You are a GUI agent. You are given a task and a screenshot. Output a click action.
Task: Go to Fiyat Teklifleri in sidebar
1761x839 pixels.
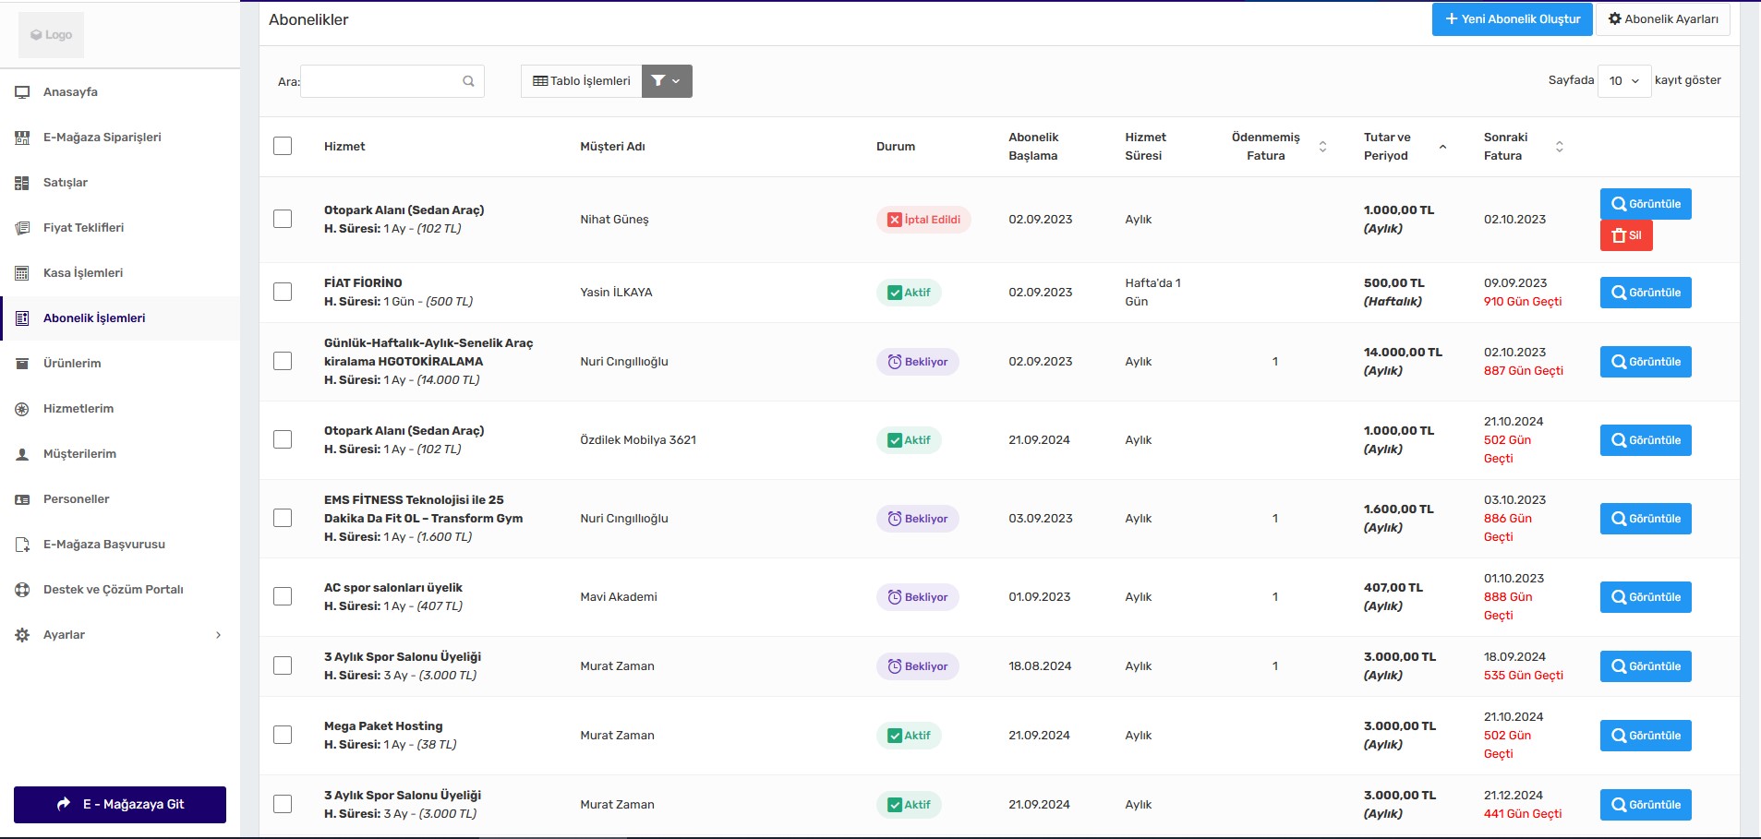tap(83, 228)
